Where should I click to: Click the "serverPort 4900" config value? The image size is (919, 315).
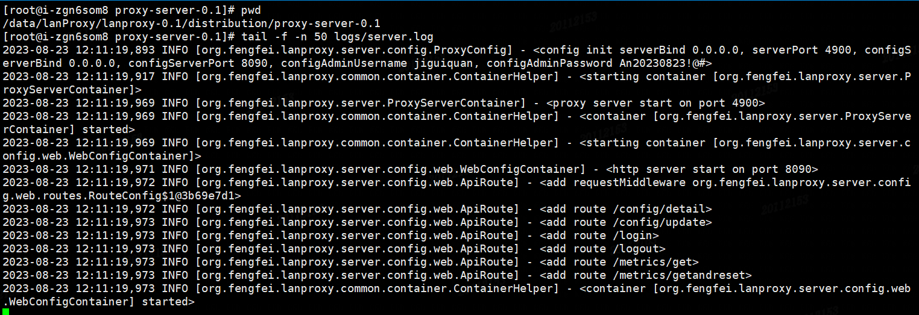pos(801,50)
